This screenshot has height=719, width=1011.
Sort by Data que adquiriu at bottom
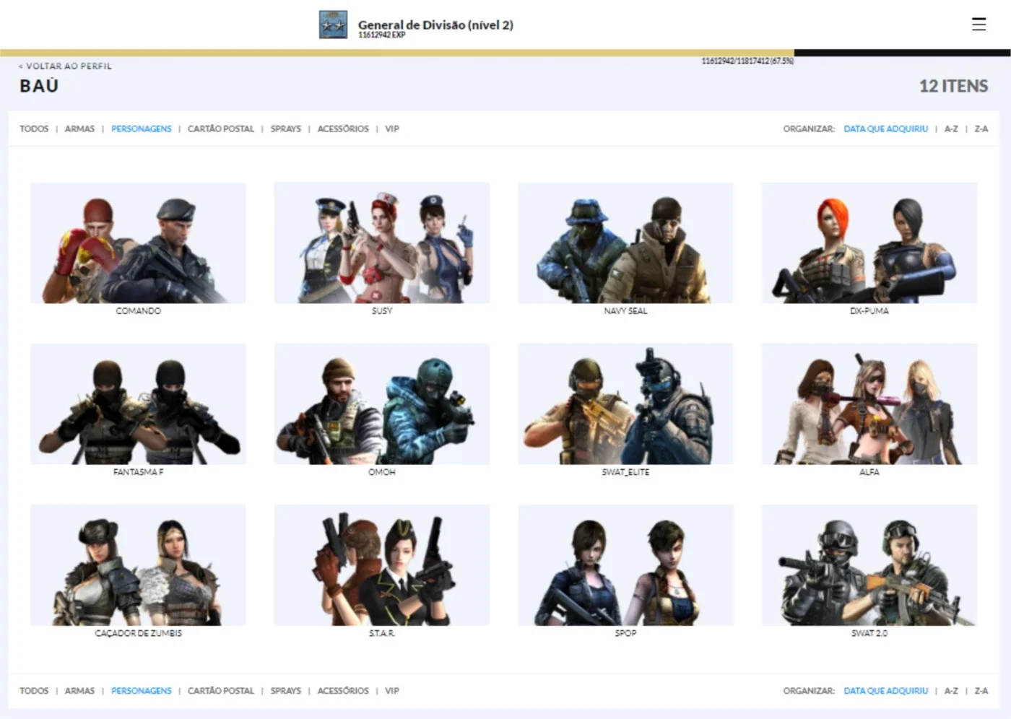886,690
